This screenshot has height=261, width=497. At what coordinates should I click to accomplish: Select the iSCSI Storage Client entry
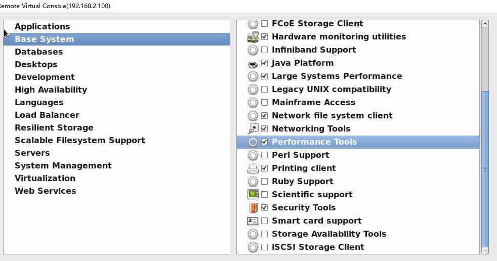click(318, 247)
